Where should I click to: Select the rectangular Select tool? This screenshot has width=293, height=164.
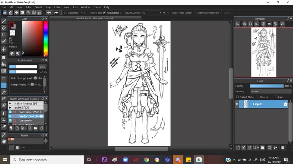pyautogui.click(x=3, y=79)
